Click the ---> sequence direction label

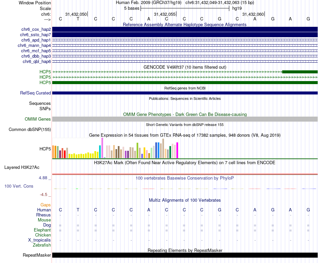[48, 19]
